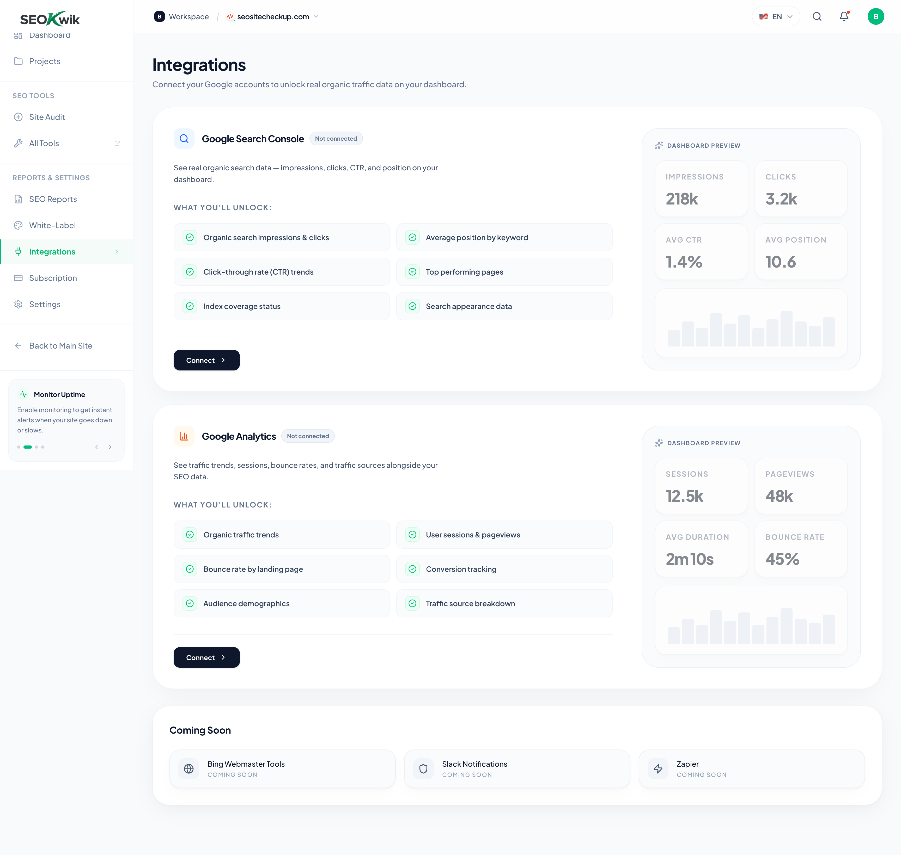Screen dimensions: 901x855
Task: Open the EN language dropdown
Action: click(x=776, y=17)
